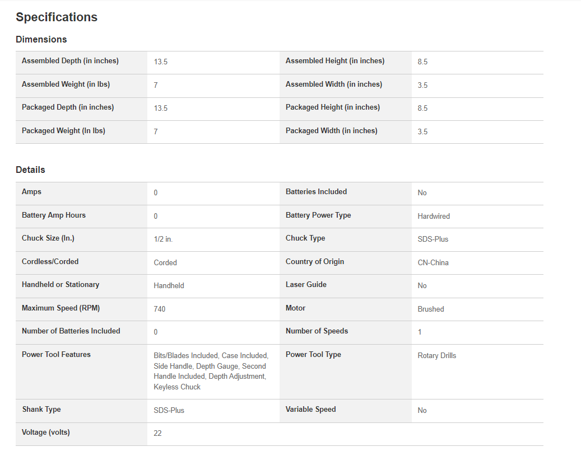Screen dimensions: 581x456
Task: Select the SDS-Plus Chuck Type value
Action: [x=433, y=239]
